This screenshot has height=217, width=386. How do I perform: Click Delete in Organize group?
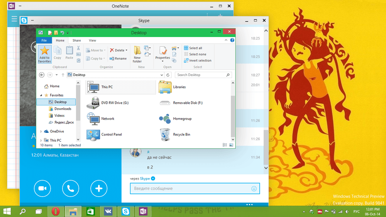point(119,50)
